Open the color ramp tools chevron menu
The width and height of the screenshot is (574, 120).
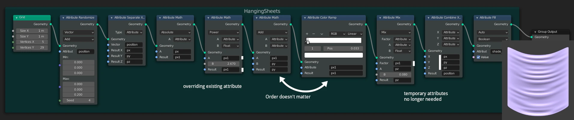(x=322, y=34)
